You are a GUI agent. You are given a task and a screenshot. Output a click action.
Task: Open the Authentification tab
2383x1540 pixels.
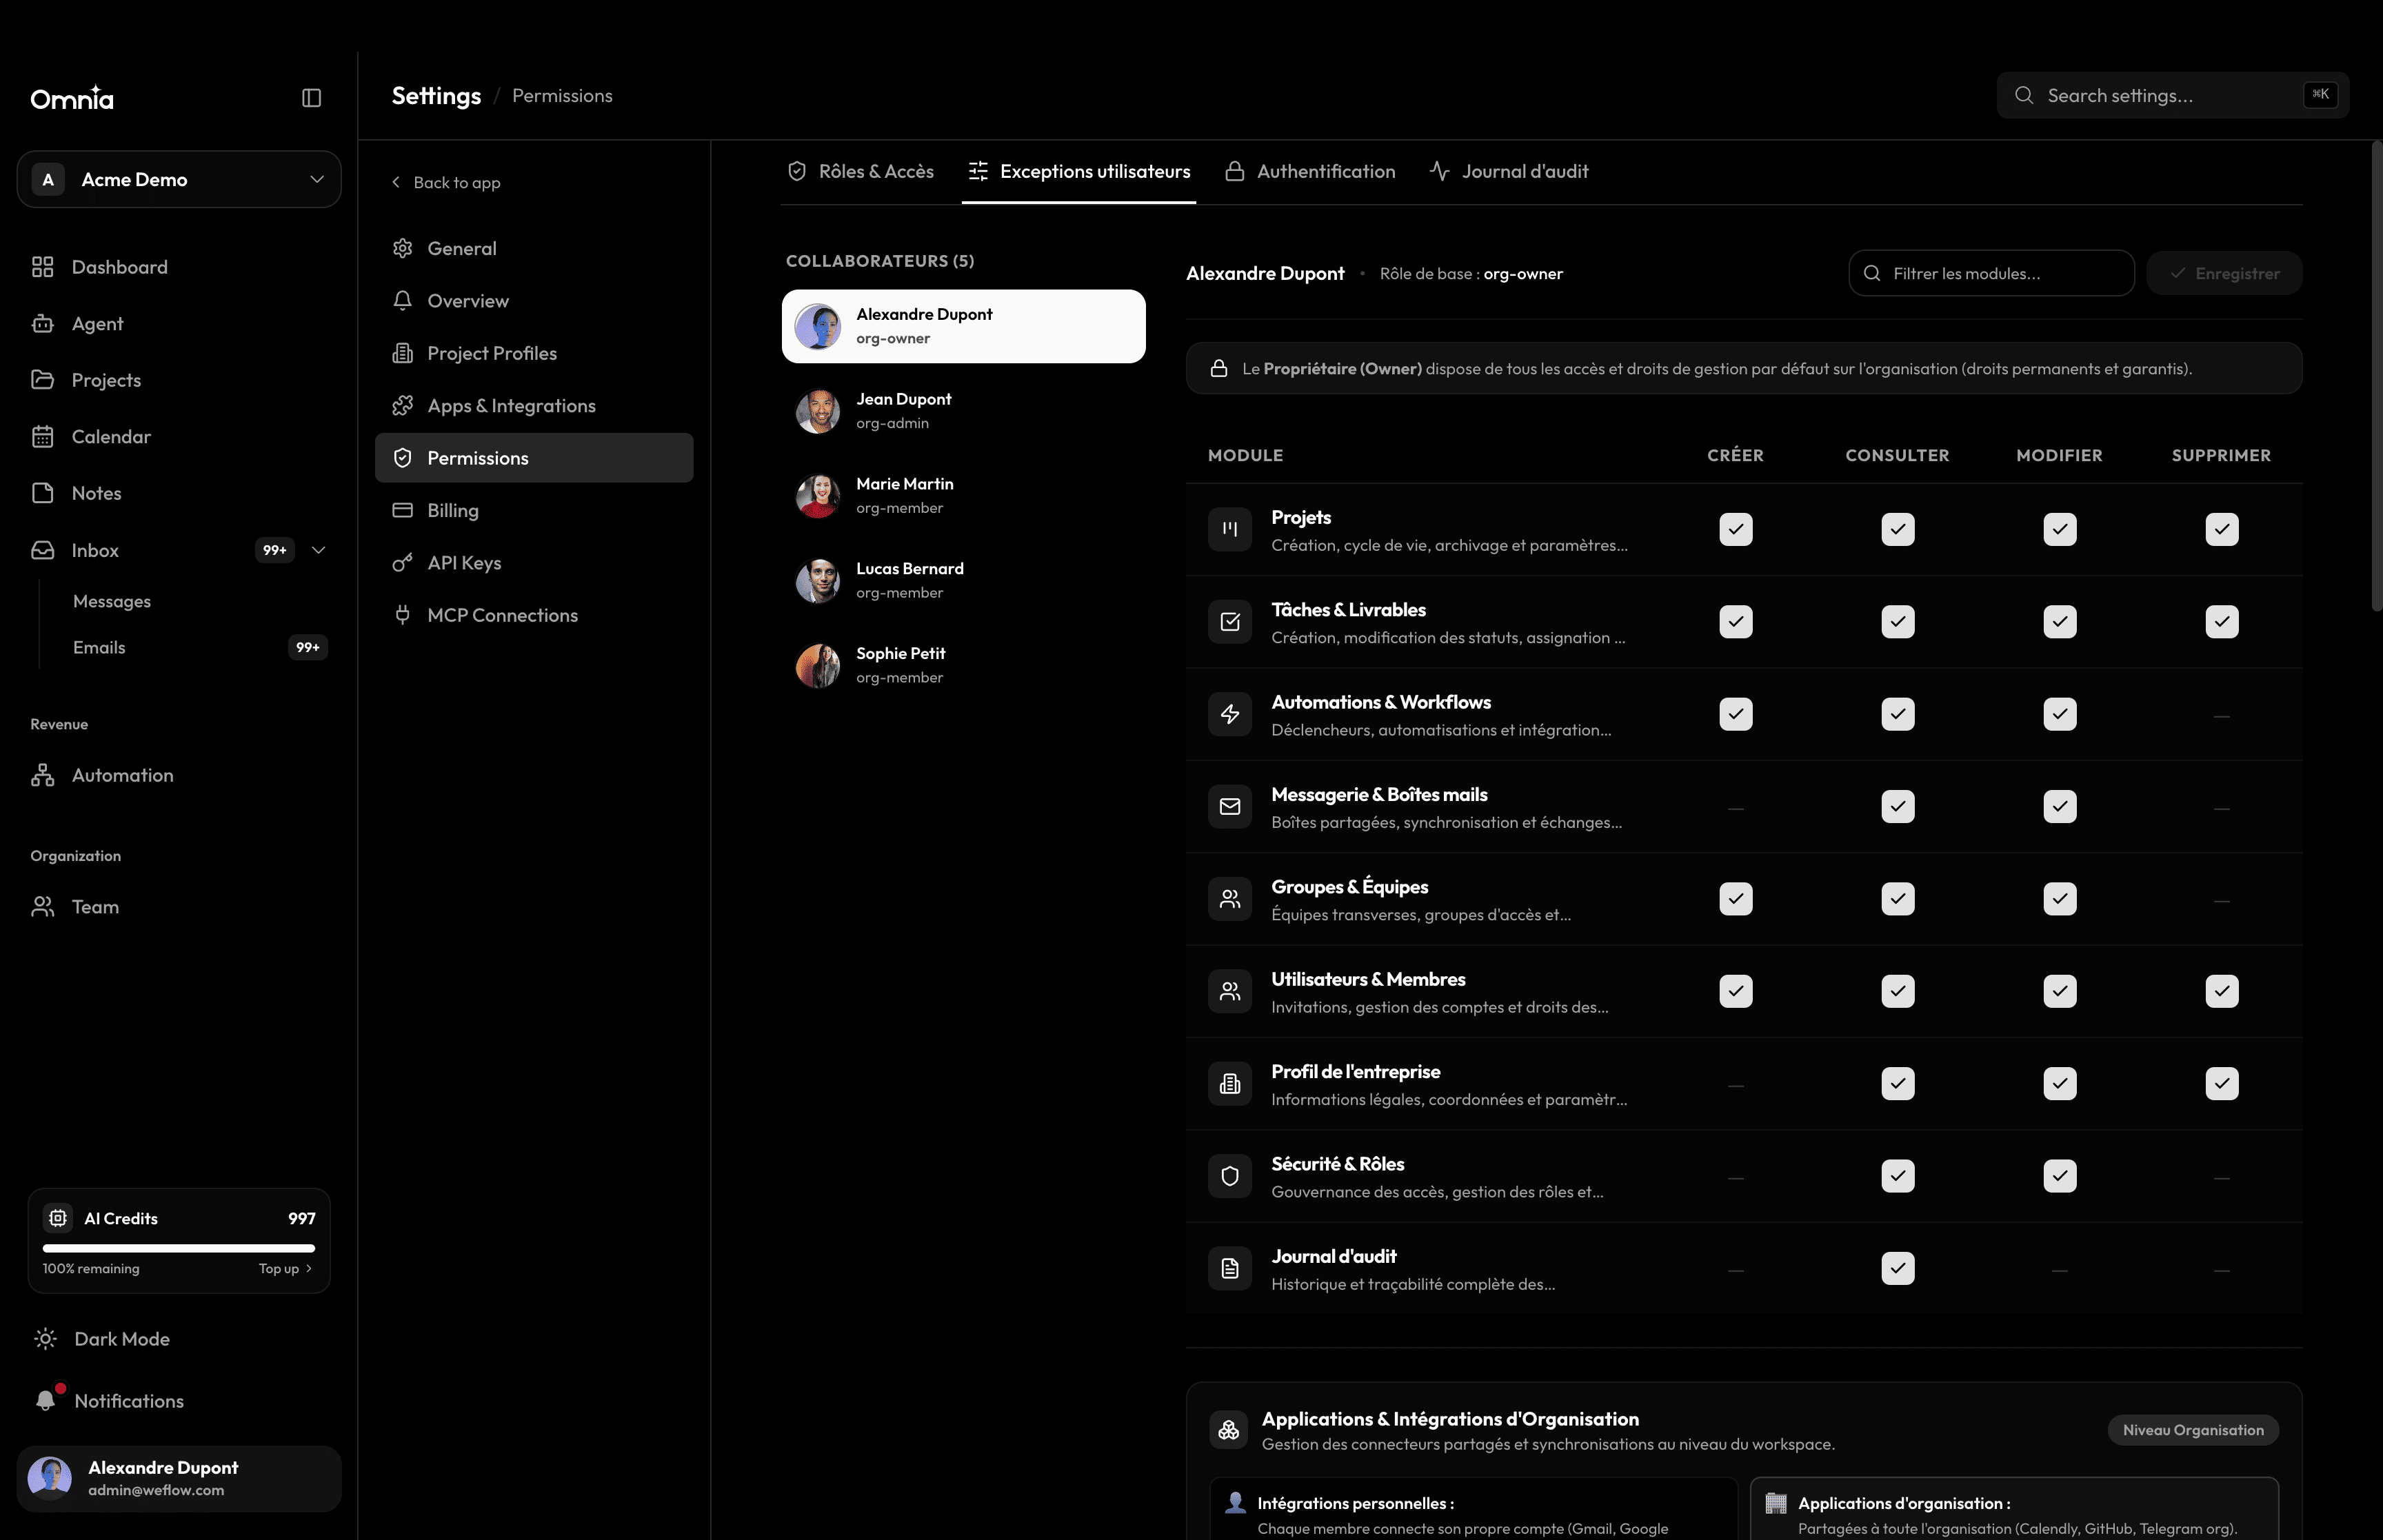pos(1310,171)
